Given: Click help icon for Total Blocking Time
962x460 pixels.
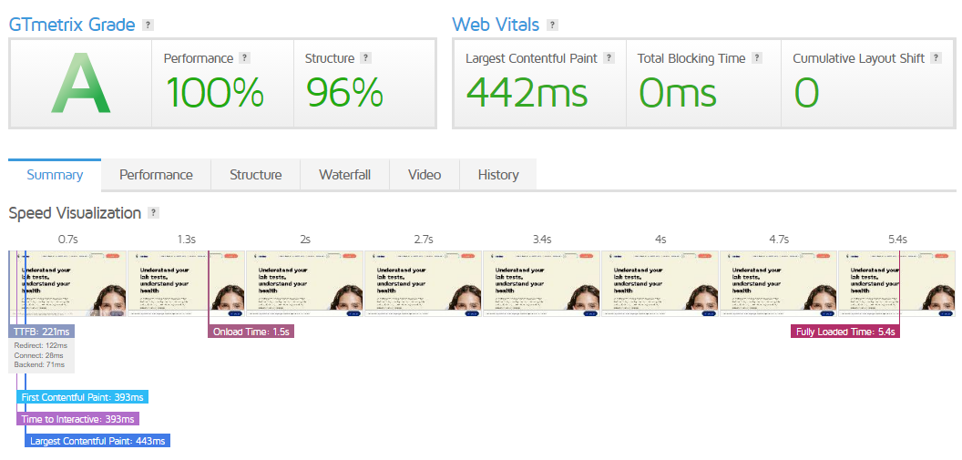Looking at the screenshot, I should click(x=758, y=58).
